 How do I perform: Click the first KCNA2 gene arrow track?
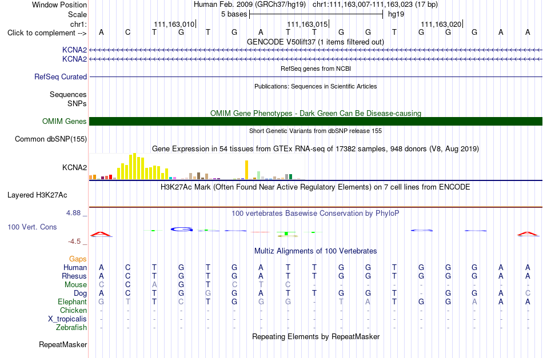point(316,50)
